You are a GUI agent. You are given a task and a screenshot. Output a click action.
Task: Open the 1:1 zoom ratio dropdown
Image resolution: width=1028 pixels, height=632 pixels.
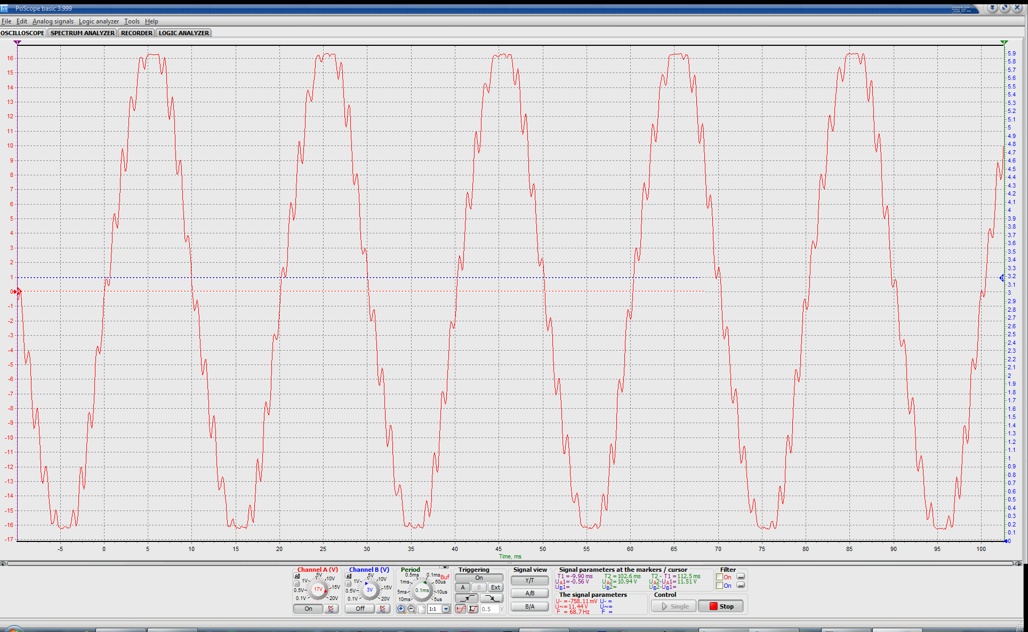click(446, 609)
